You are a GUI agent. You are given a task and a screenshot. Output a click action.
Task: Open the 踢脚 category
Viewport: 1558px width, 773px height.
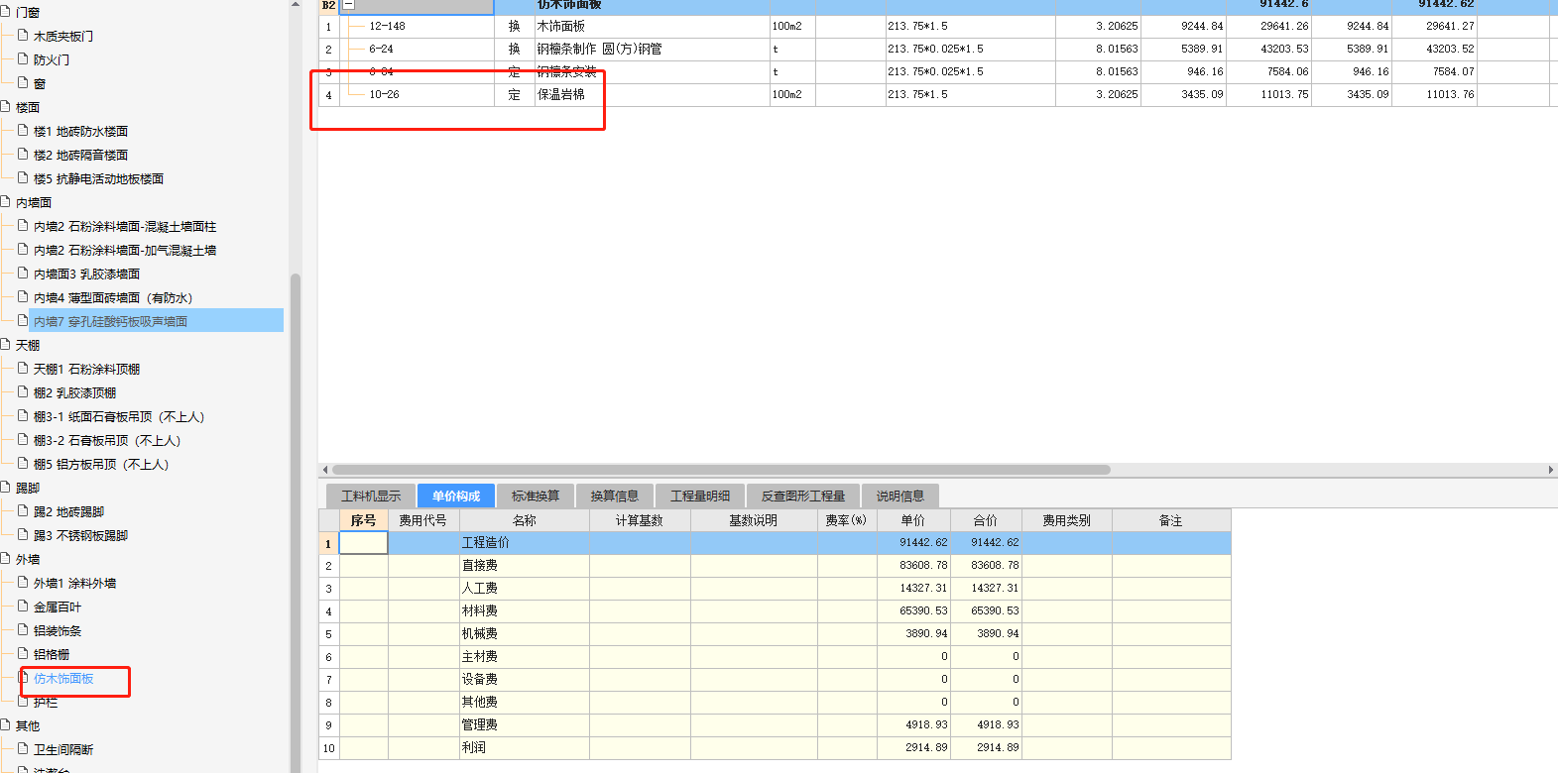pyautogui.click(x=28, y=489)
